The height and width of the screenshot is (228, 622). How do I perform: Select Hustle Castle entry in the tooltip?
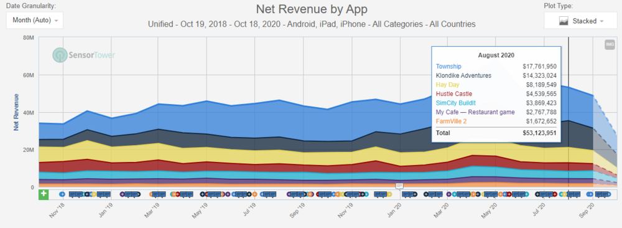[x=454, y=93]
